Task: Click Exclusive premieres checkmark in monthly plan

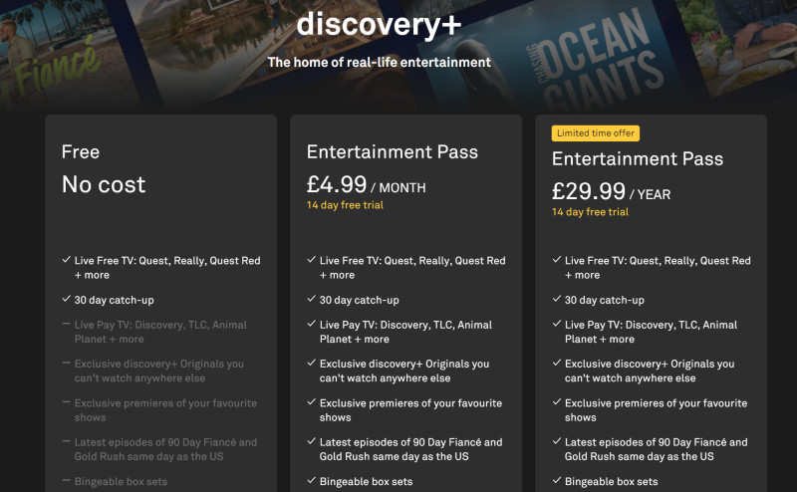Action: pos(312,402)
